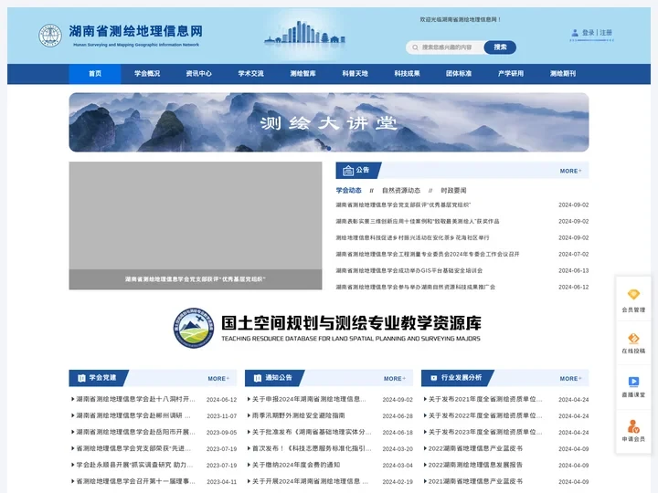Viewport: 658px width, 493px height.
Task: Click MORE in the 行业发展分析 section
Action: [570, 379]
